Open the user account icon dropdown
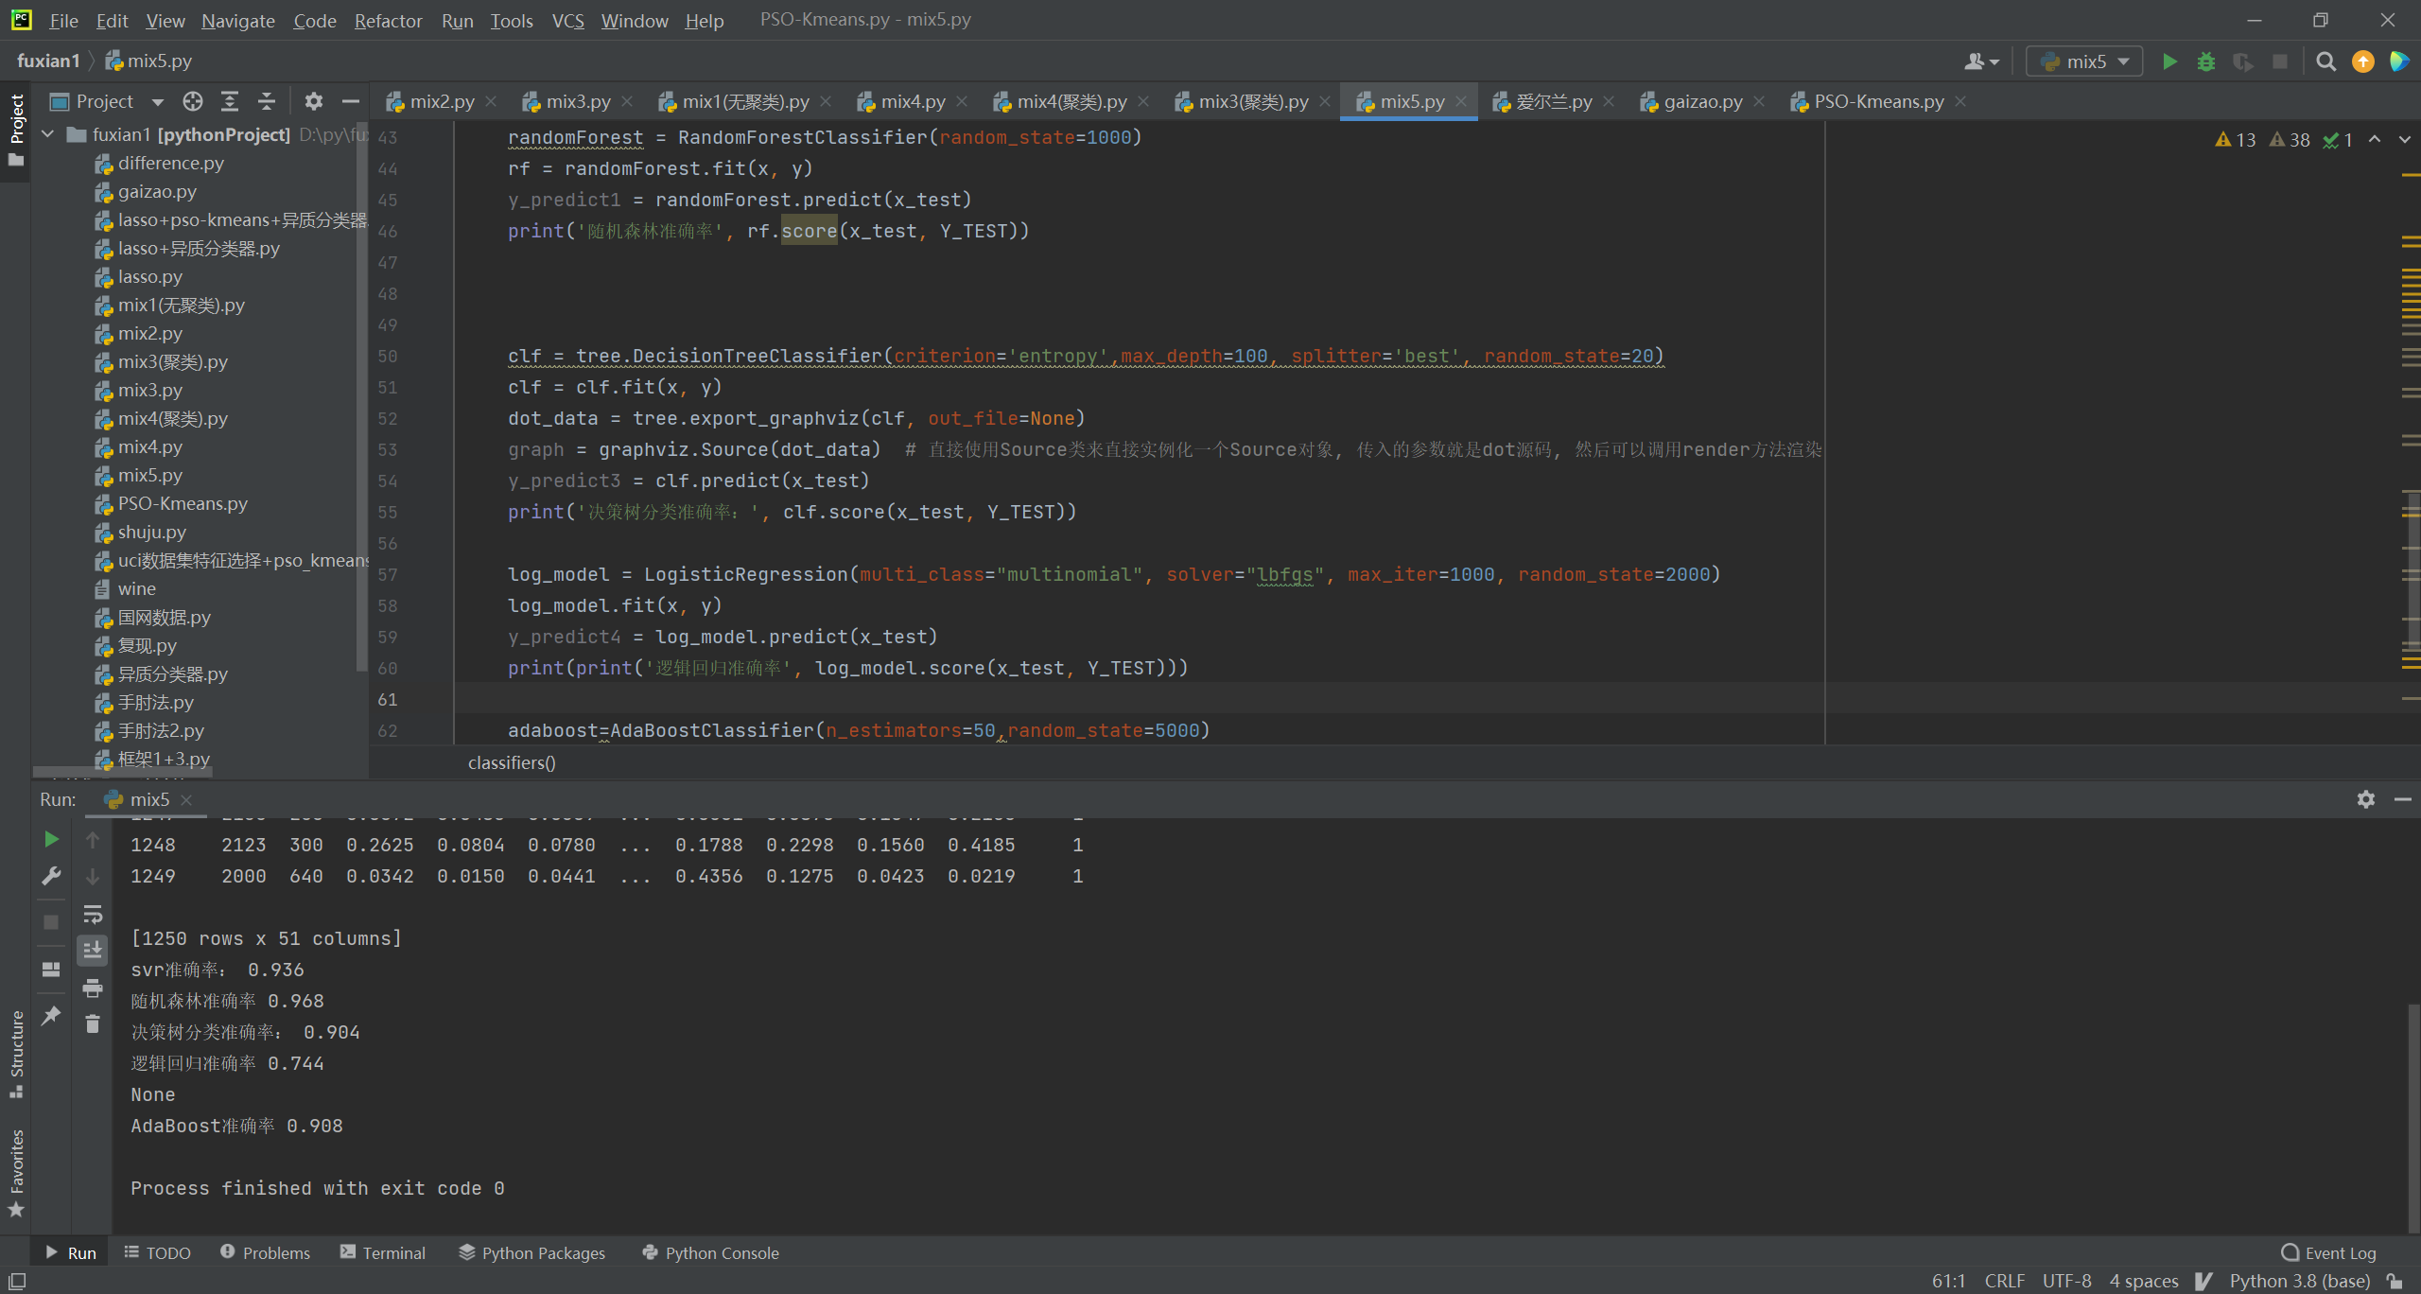 coord(1981,61)
